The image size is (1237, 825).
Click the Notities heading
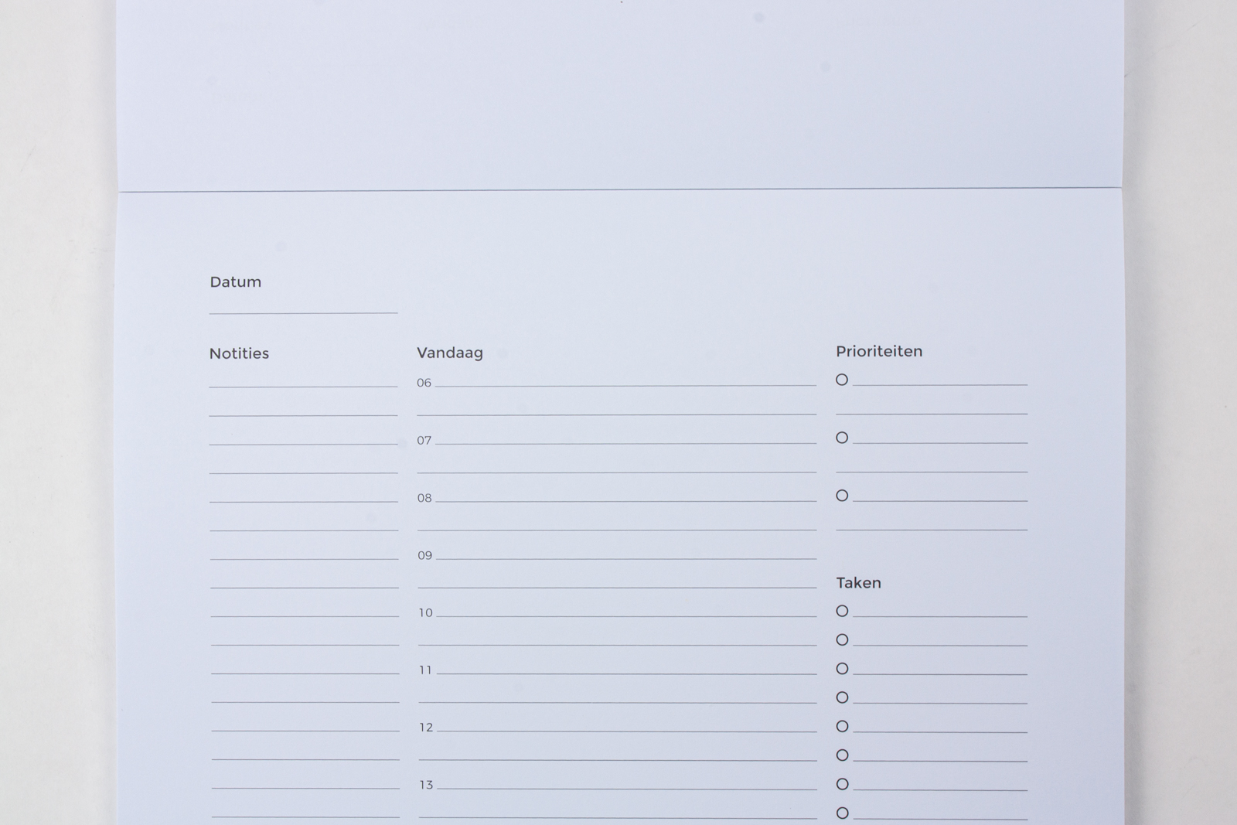point(239,353)
